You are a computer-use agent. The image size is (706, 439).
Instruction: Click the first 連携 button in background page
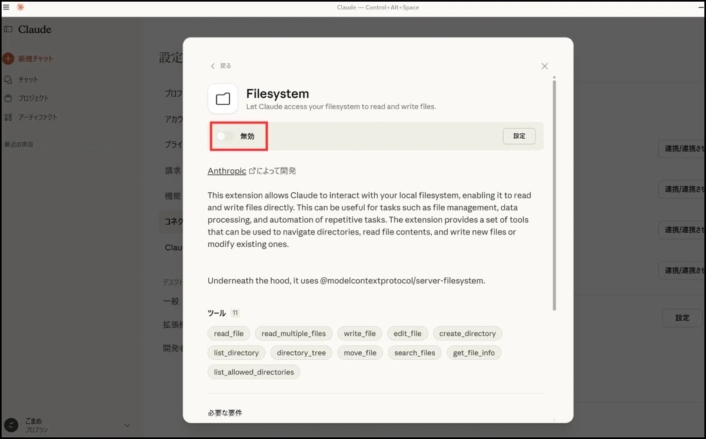[x=681, y=149]
